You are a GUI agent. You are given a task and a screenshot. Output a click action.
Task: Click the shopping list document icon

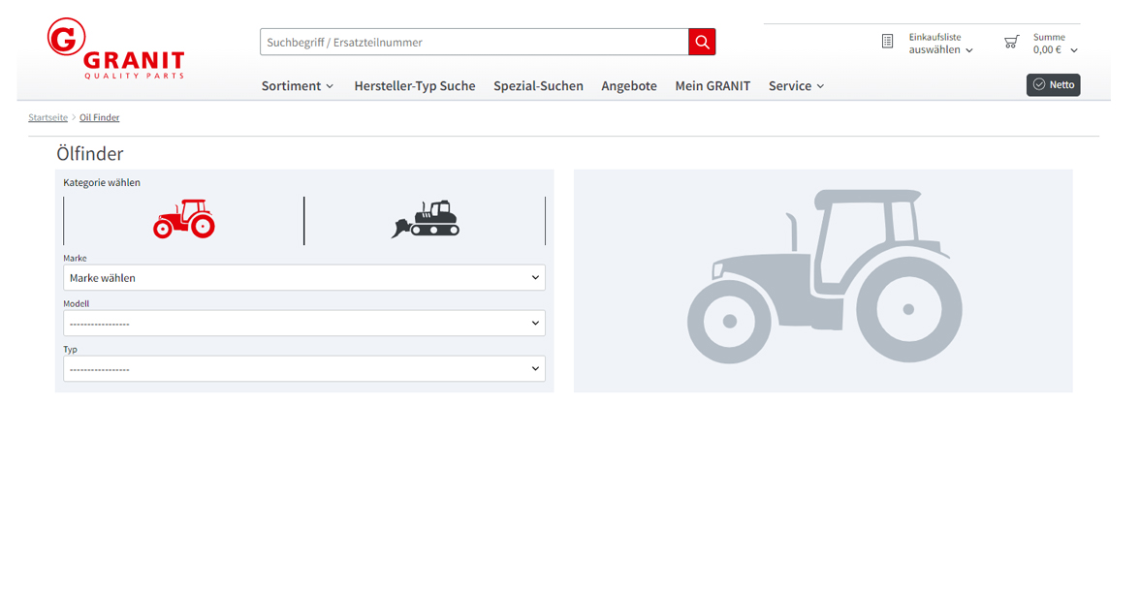click(887, 42)
